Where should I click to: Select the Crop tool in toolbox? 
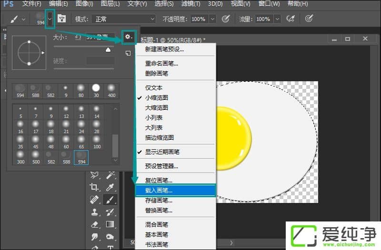coord(94,187)
